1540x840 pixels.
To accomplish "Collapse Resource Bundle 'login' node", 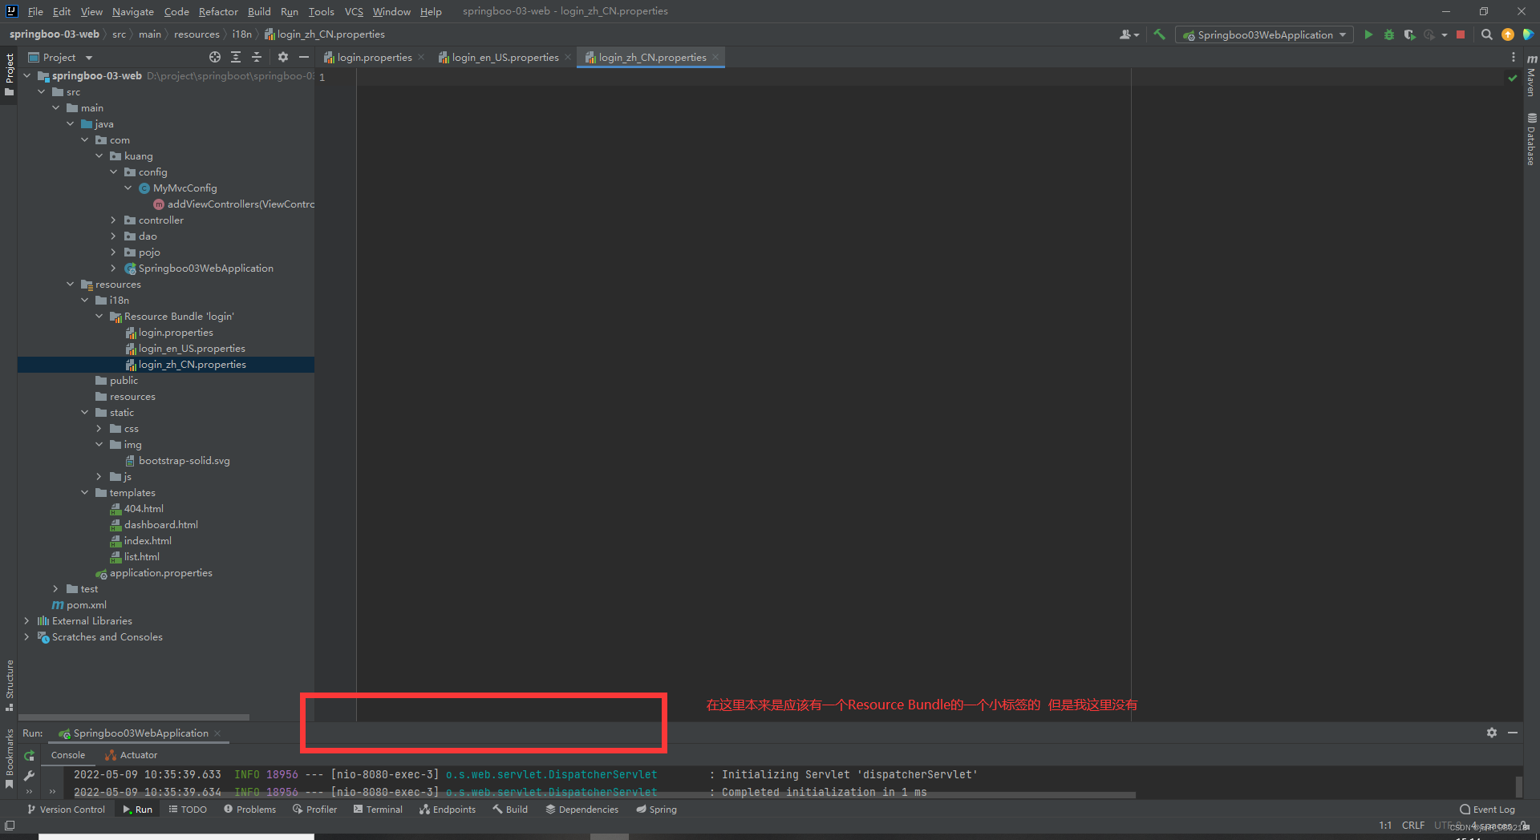I will coord(99,316).
